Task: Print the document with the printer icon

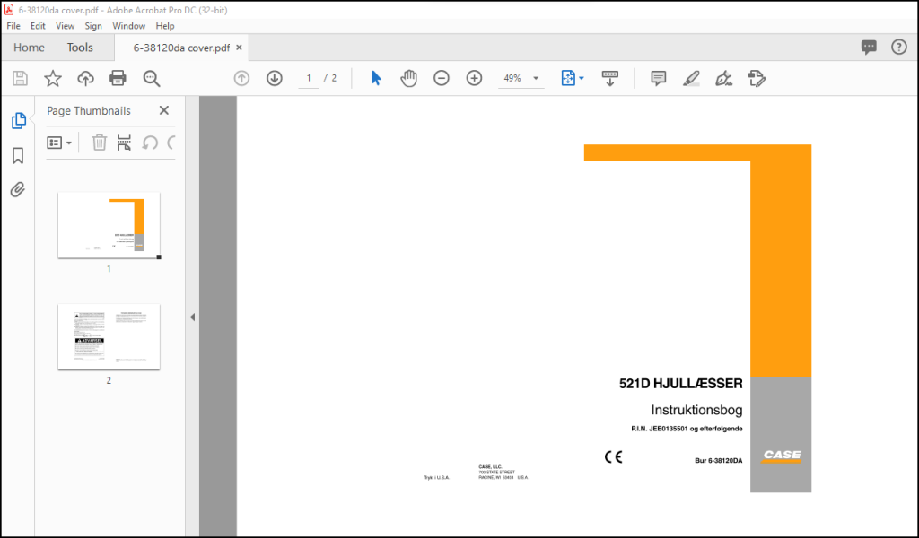Action: (x=118, y=78)
